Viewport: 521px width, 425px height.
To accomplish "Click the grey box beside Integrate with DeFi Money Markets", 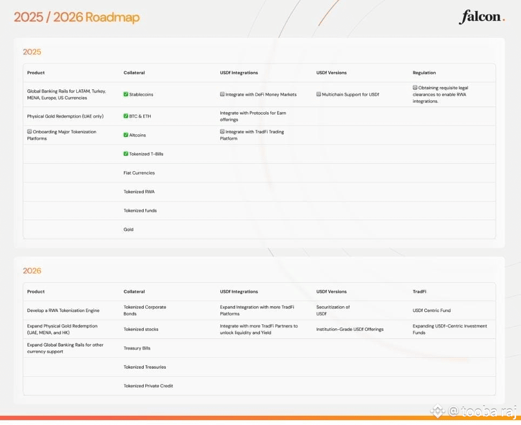I will coord(222,94).
